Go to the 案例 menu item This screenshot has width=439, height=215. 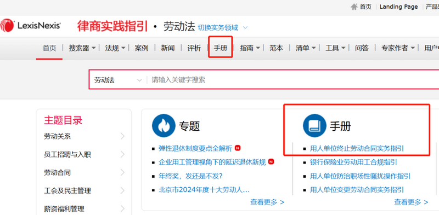142,48
